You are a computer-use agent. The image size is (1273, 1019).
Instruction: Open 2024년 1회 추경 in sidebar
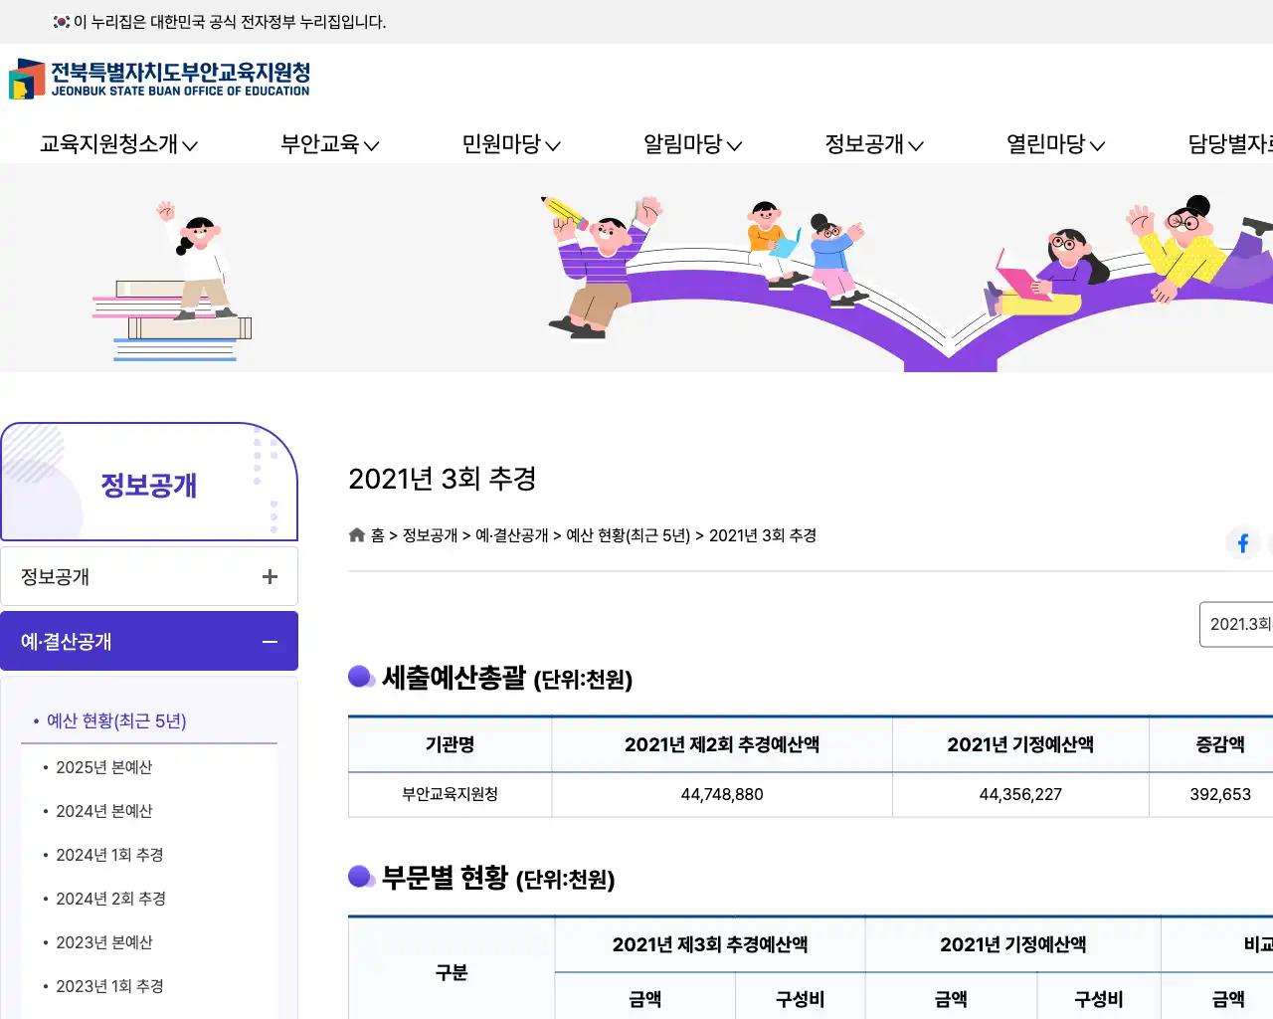109,855
